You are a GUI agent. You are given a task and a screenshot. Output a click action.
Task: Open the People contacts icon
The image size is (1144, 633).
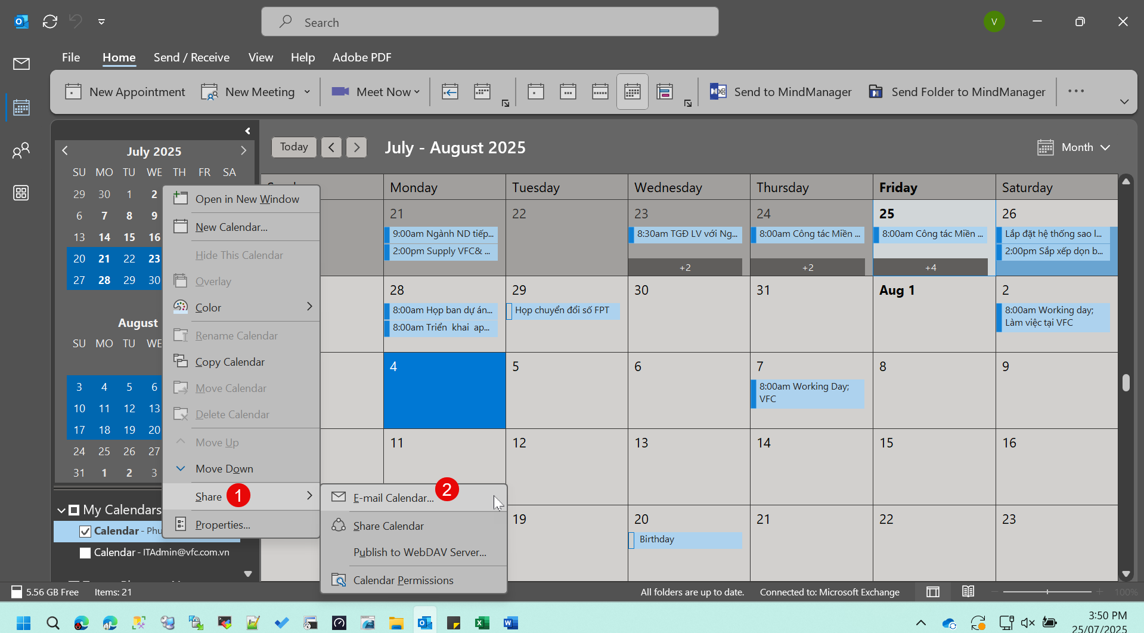(x=21, y=150)
